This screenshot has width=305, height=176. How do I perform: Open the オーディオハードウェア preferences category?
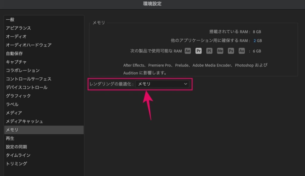coord(44,45)
